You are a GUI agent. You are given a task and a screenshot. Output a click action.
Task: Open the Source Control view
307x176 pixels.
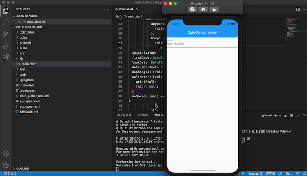(x=6, y=34)
